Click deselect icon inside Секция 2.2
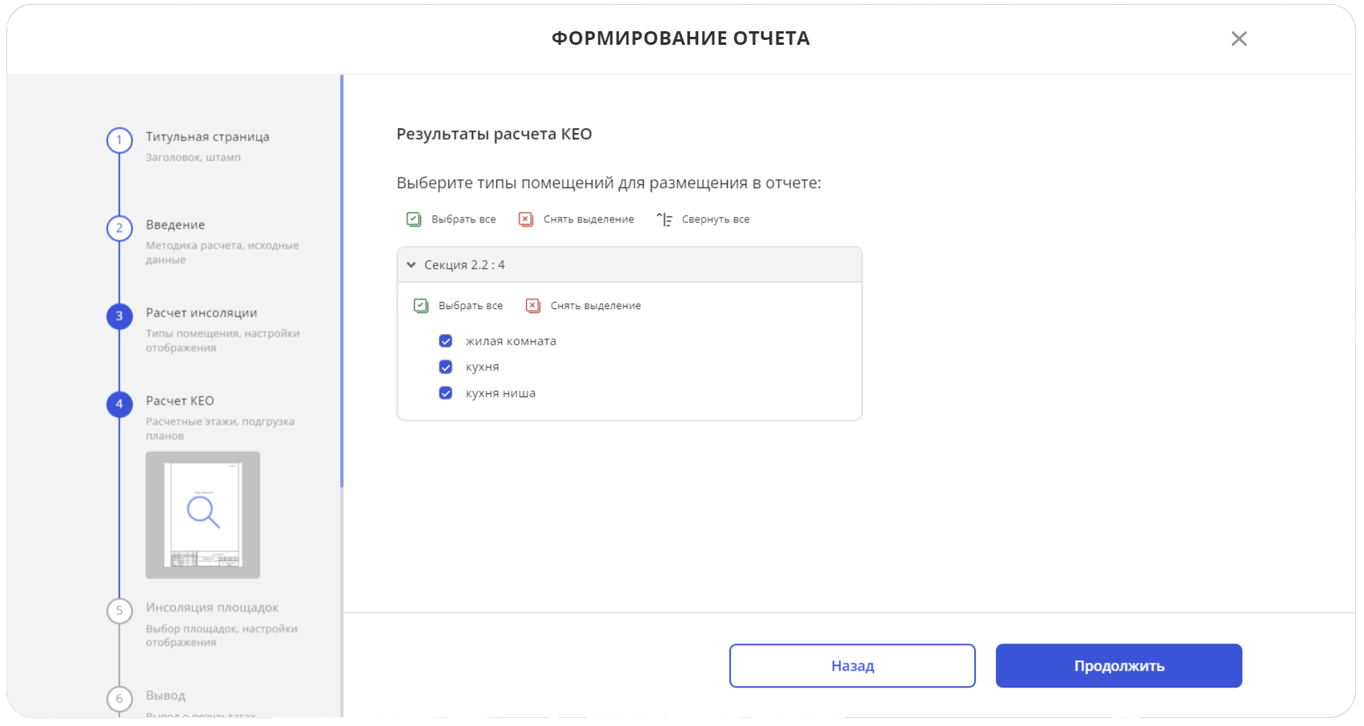1364x726 pixels. (533, 306)
